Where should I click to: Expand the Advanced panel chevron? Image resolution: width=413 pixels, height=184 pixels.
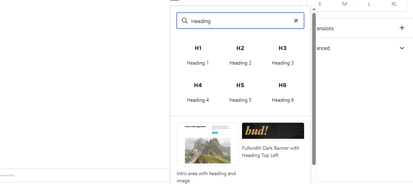(x=402, y=48)
